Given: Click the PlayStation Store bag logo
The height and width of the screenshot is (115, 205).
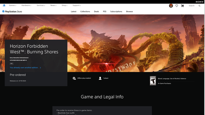Looking at the screenshot, I should point(3,11).
